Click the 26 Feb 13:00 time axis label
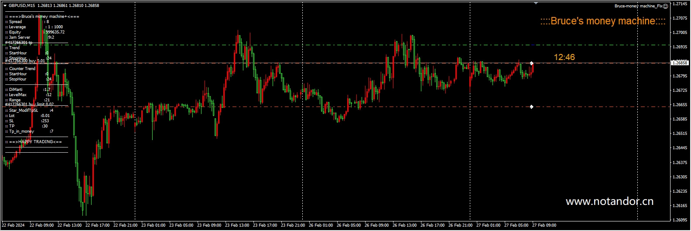The width and height of the screenshot is (691, 231). tap(404, 225)
